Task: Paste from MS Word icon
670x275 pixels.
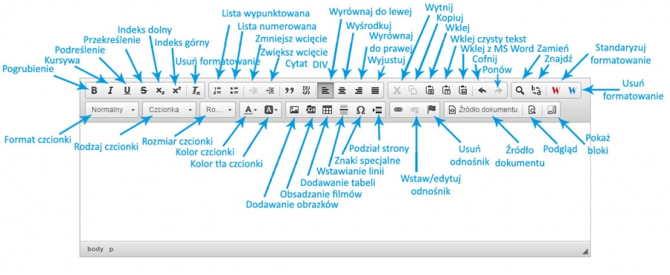Action: tap(462, 91)
